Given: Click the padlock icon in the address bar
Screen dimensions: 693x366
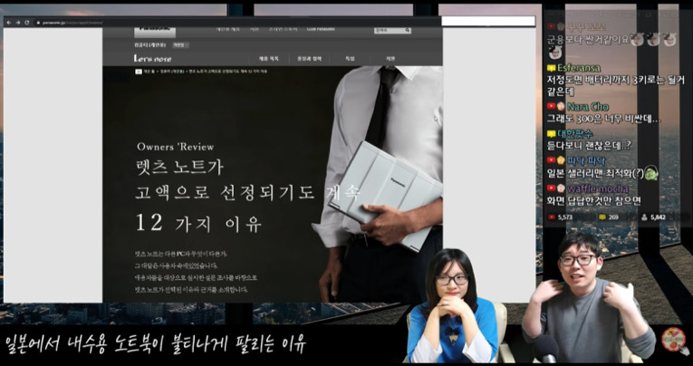Looking at the screenshot, I should 38,22.
